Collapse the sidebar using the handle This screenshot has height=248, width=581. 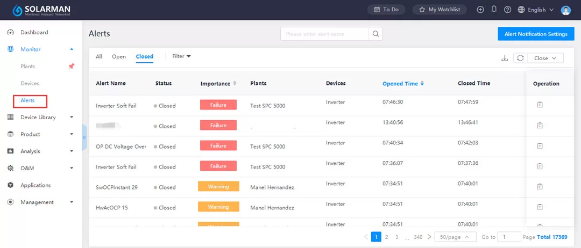point(84,138)
